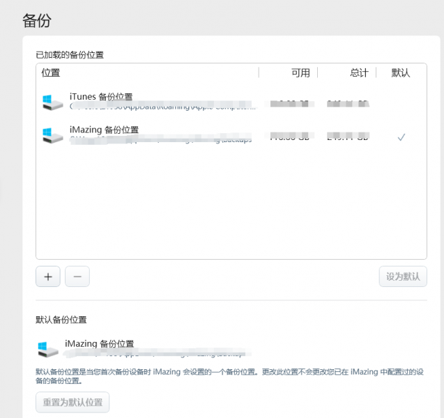Select the iTunes 备份位置 row
Image resolution: width=444 pixels, height=418 pixels.
coord(231,102)
